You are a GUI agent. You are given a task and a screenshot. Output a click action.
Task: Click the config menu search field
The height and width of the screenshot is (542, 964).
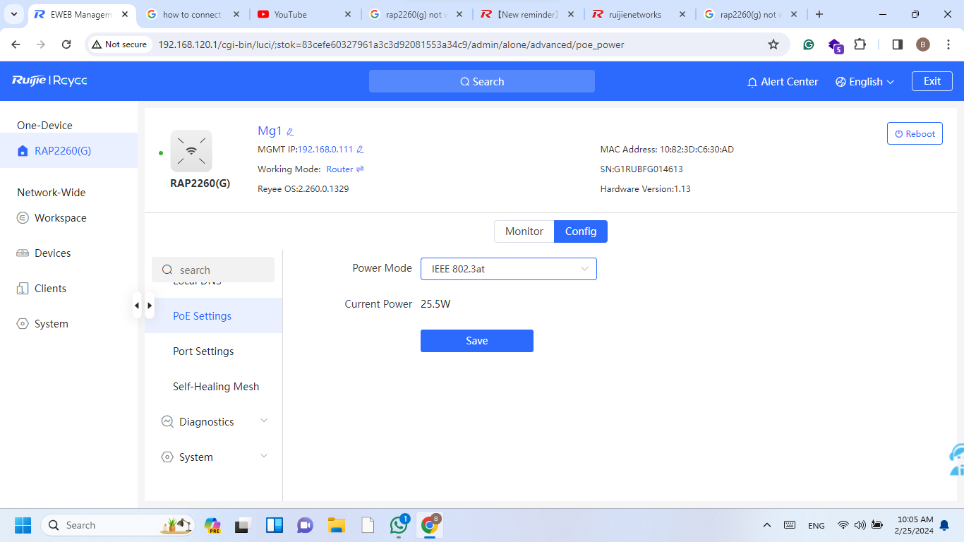tap(220, 270)
